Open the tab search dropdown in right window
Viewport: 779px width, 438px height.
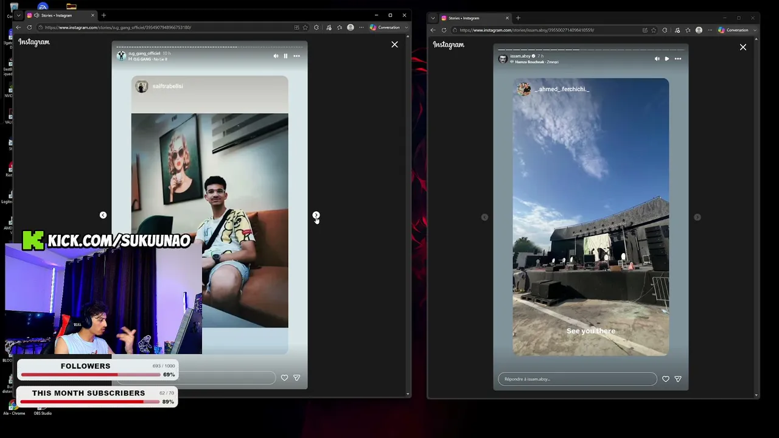point(433,18)
